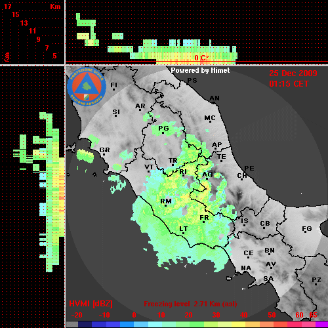Click the PE city label
This screenshot has height=328, width=328.
249,168
